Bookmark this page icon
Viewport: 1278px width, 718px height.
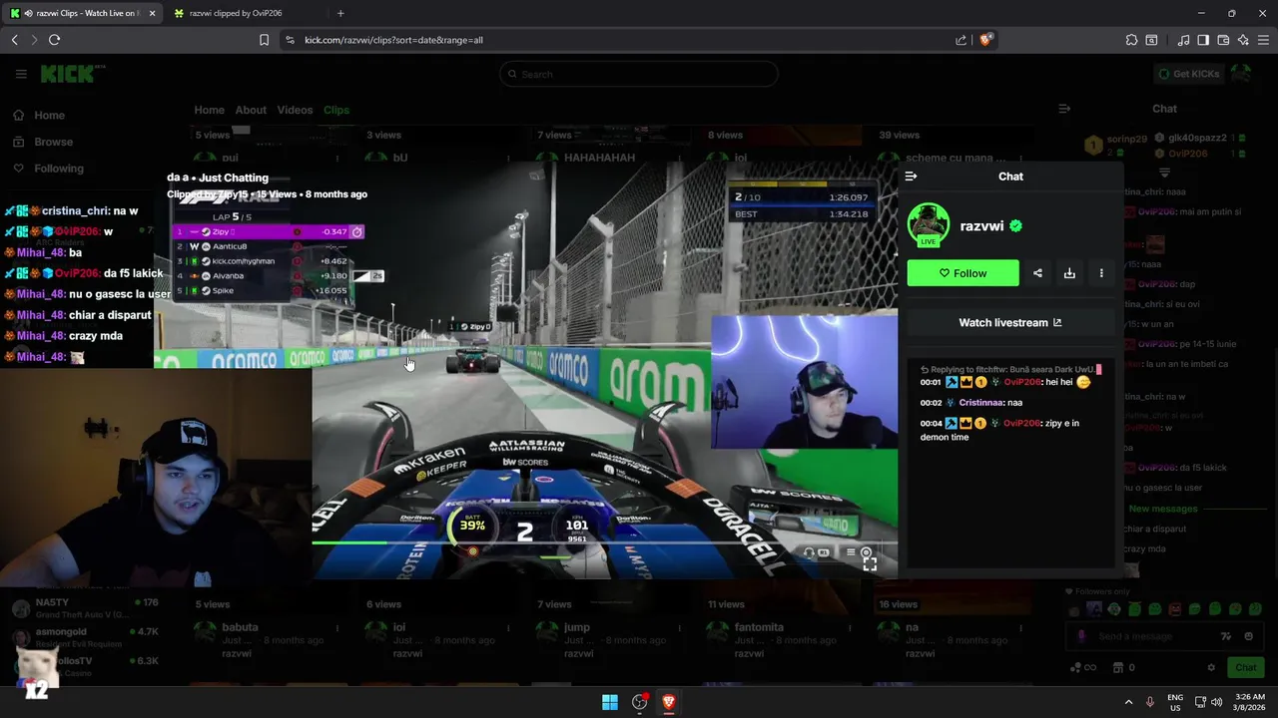click(x=264, y=40)
